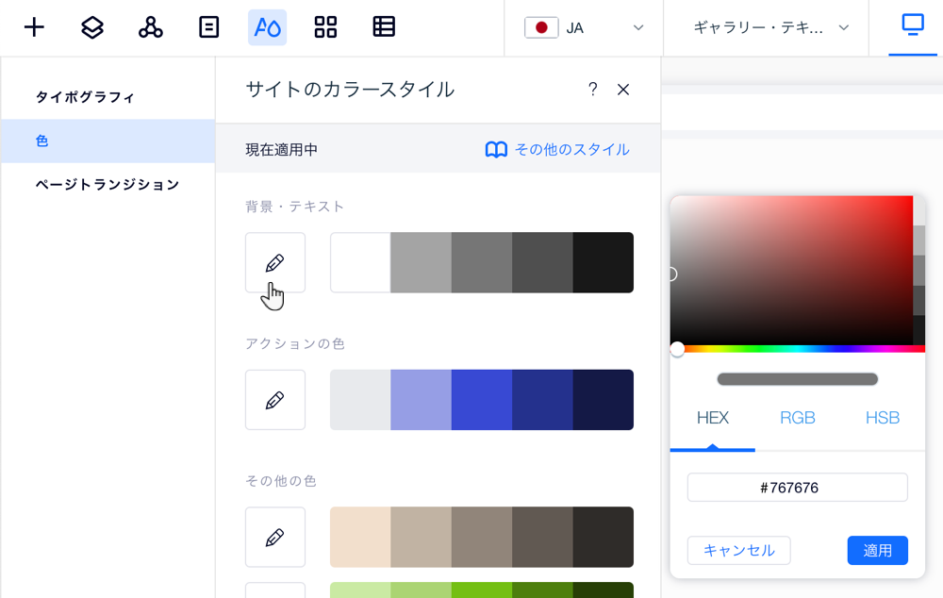Viewport: 943px width, 598px height.
Task: Switch to the HEX tab
Action: click(x=713, y=418)
